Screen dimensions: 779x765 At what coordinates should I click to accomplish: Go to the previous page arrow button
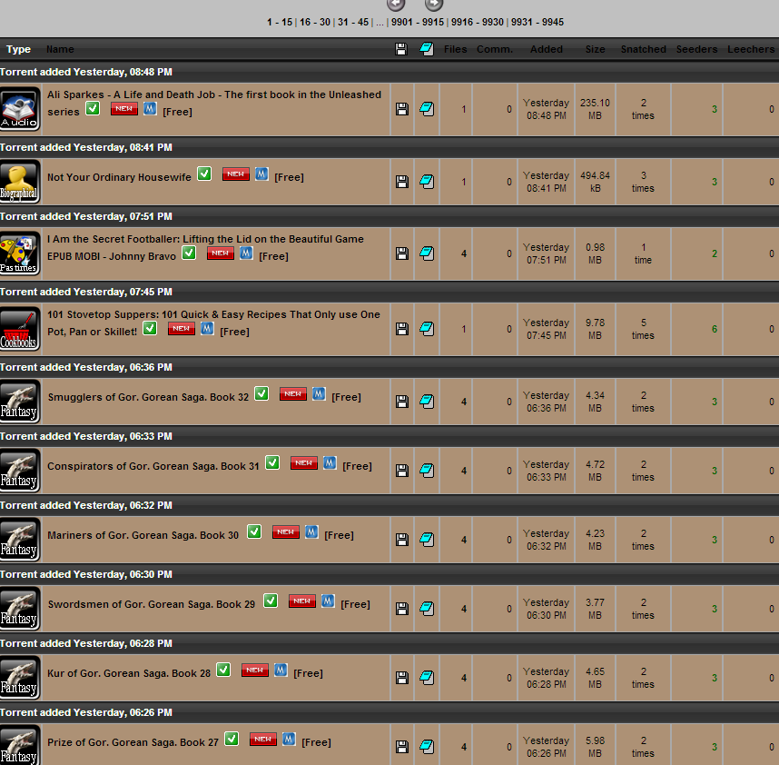tap(396, 5)
